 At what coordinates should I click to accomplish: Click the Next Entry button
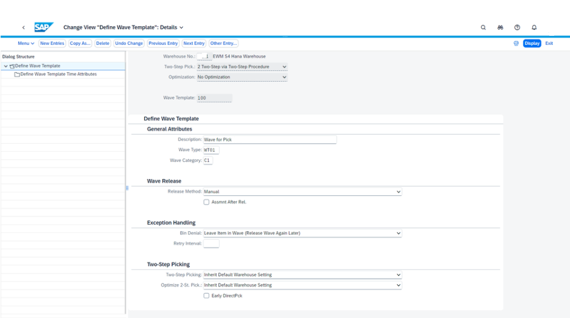click(194, 44)
